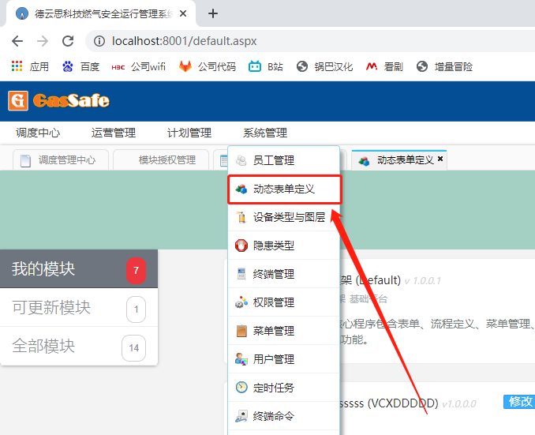535x435 pixels.
Task: Expand the 计划管理 menu
Action: coord(189,133)
